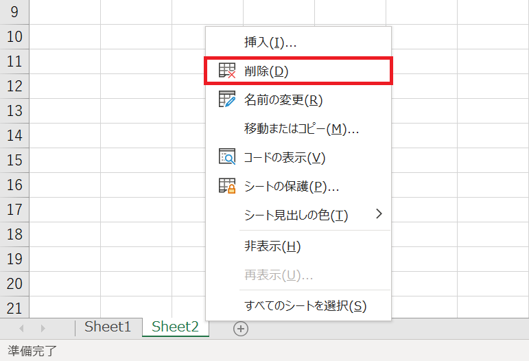This screenshot has width=529, height=361.
Task: Click the next sheet navigation arrow
Action: (x=43, y=328)
